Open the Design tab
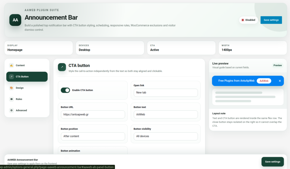 coord(27,88)
